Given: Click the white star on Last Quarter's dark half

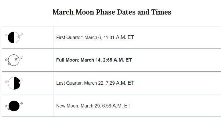Looking at the screenshot, I should [19, 83].
